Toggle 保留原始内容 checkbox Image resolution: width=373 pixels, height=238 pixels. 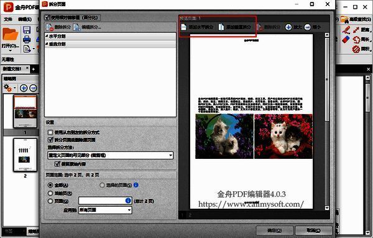click(57, 164)
